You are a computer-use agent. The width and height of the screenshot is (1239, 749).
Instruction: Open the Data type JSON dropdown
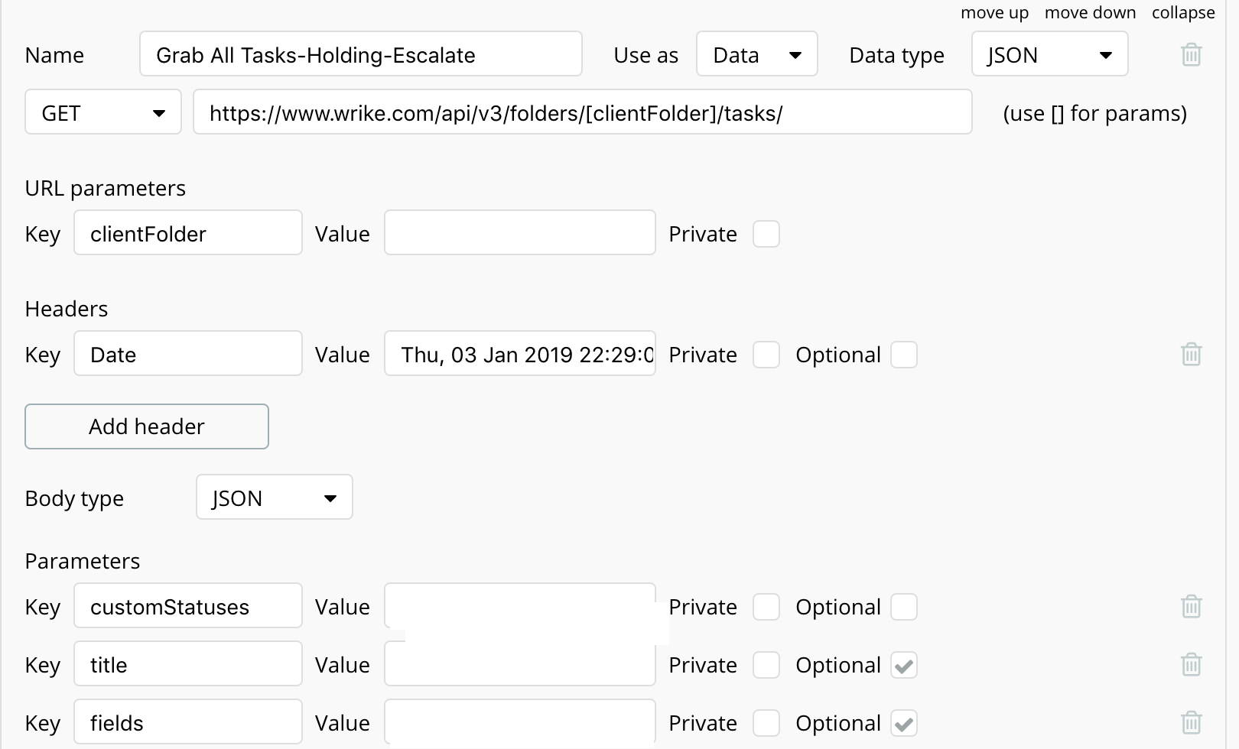click(1049, 55)
